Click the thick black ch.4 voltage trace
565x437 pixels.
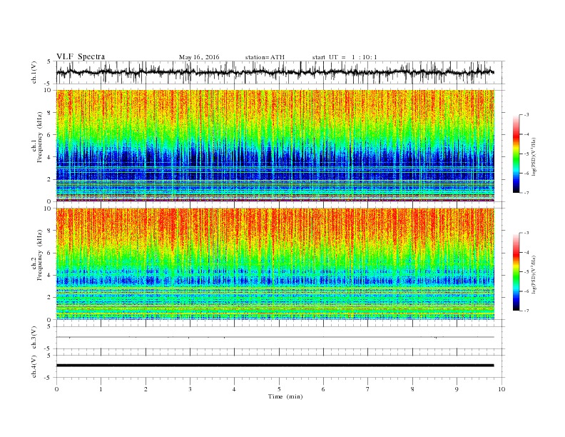pyautogui.click(x=275, y=366)
